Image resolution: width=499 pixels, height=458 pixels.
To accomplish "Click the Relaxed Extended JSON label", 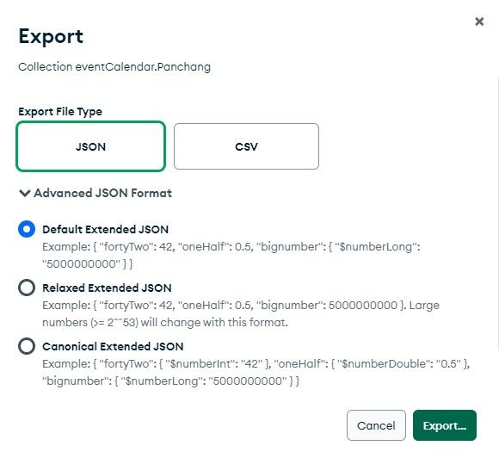I will 107,288.
